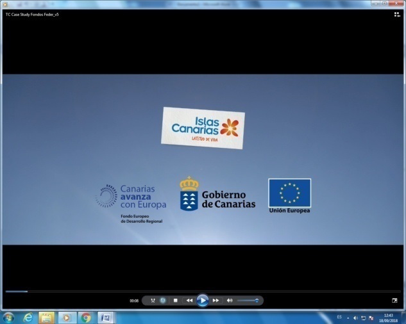Click the video seek progress bar
Screen dimensions: 406x324
coord(203,291)
